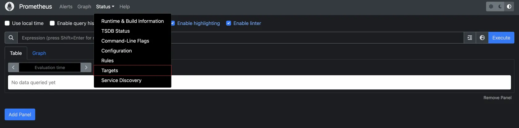This screenshot has height=128, width=519.
Task: Select the dark theme moon icon
Action: [500, 6]
